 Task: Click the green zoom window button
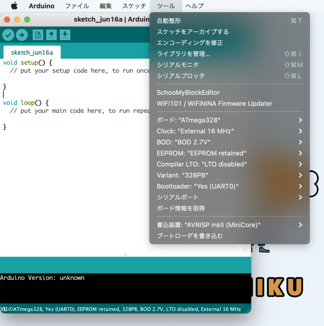[x=27, y=19]
